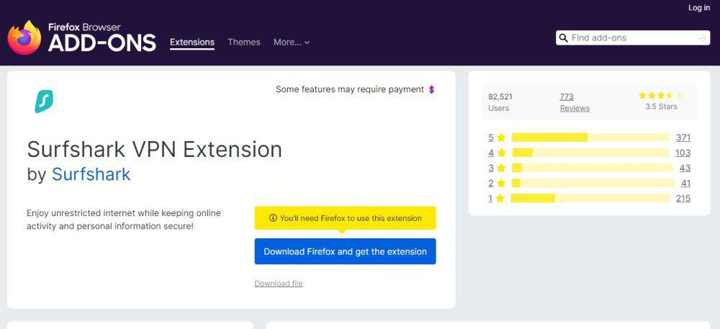This screenshot has width=720, height=329.
Task: Click the Log in link
Action: (699, 8)
